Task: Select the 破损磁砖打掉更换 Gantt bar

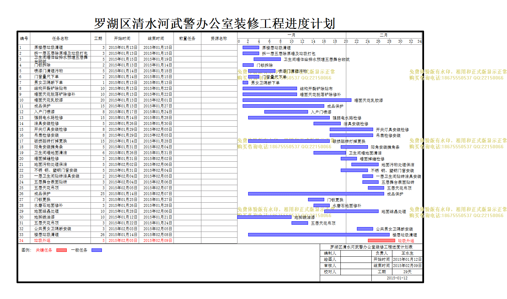Action: coord(289,141)
